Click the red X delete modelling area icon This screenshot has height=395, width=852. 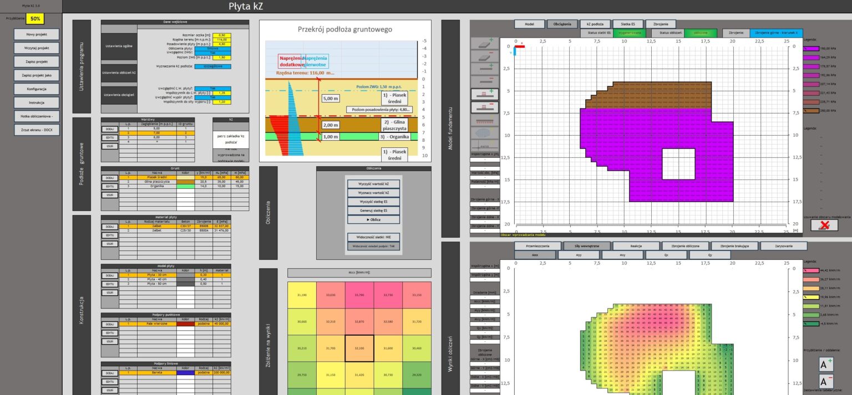coord(824,225)
